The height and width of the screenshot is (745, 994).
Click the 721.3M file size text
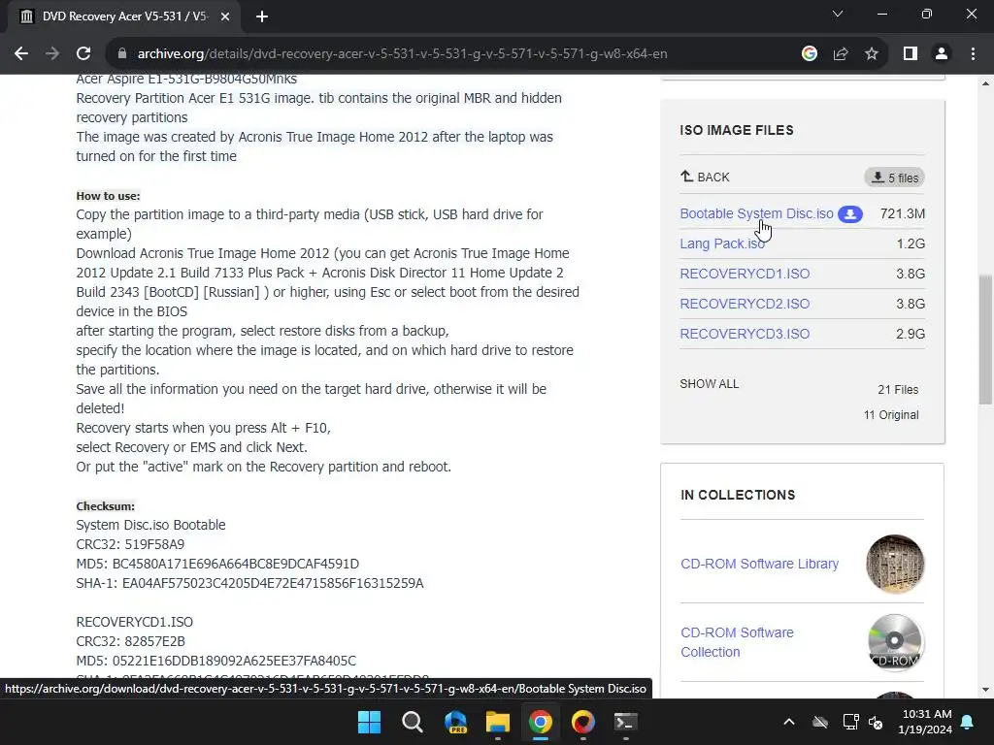pyautogui.click(x=902, y=213)
